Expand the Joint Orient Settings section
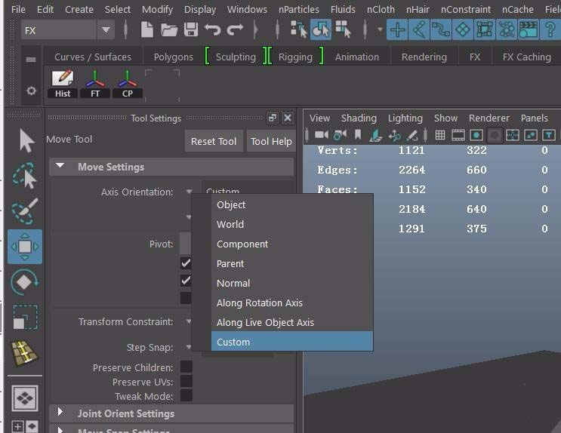The height and width of the screenshot is (433, 561). (x=60, y=413)
